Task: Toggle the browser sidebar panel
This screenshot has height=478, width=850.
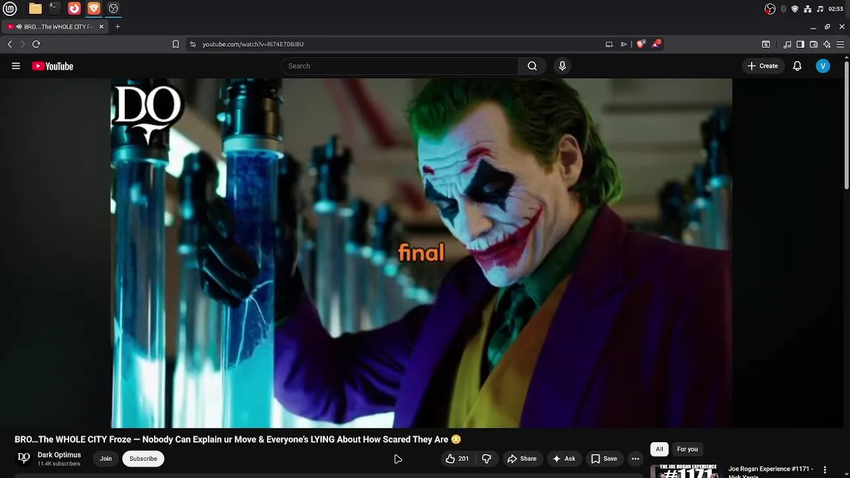Action: click(800, 44)
